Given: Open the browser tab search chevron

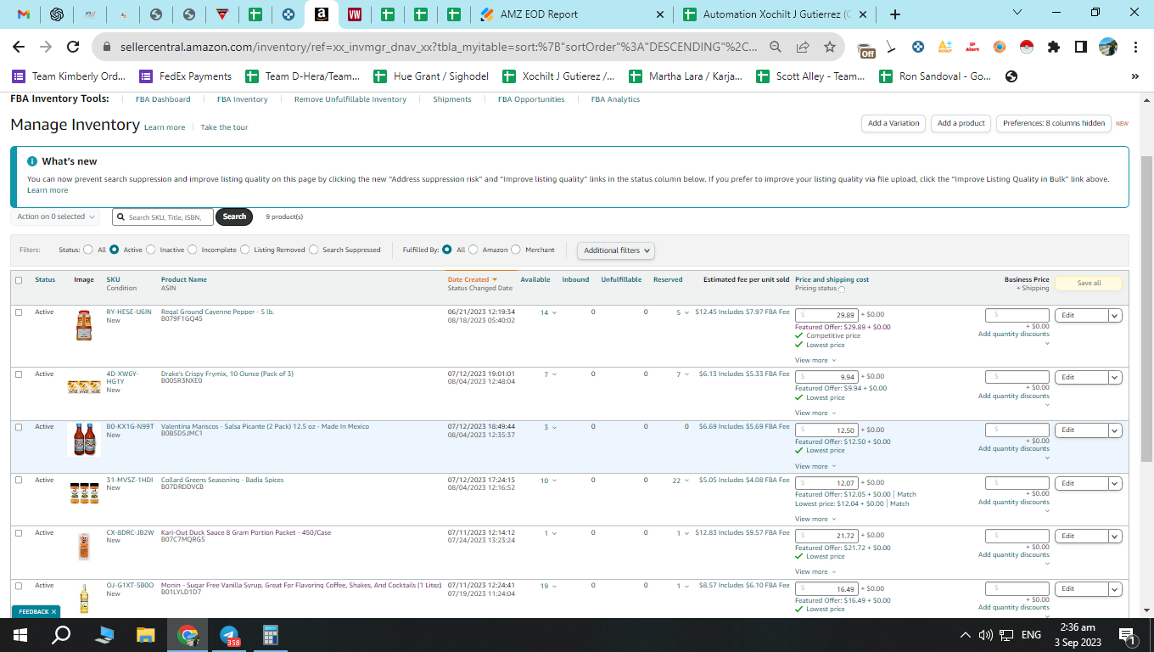Looking at the screenshot, I should 1018,13.
